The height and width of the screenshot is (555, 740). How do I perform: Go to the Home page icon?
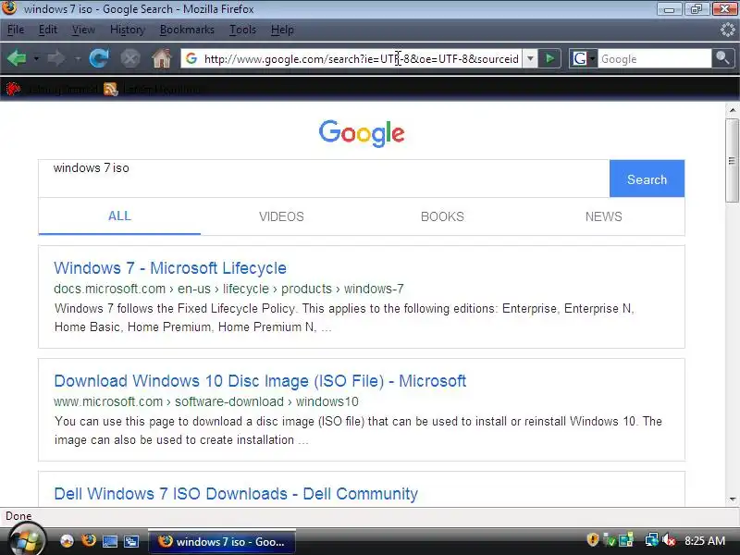pyautogui.click(x=161, y=59)
